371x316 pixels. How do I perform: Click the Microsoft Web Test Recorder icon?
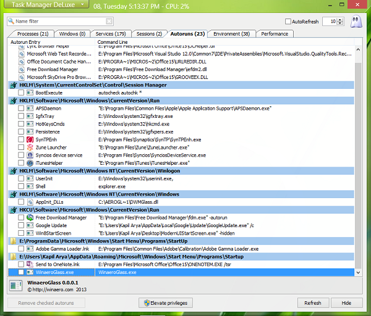22,54
